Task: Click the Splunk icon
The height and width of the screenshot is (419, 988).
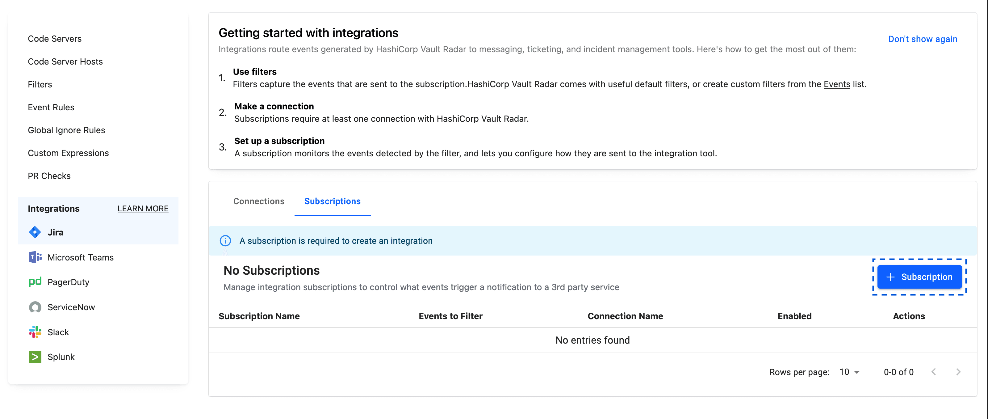Action: 35,357
